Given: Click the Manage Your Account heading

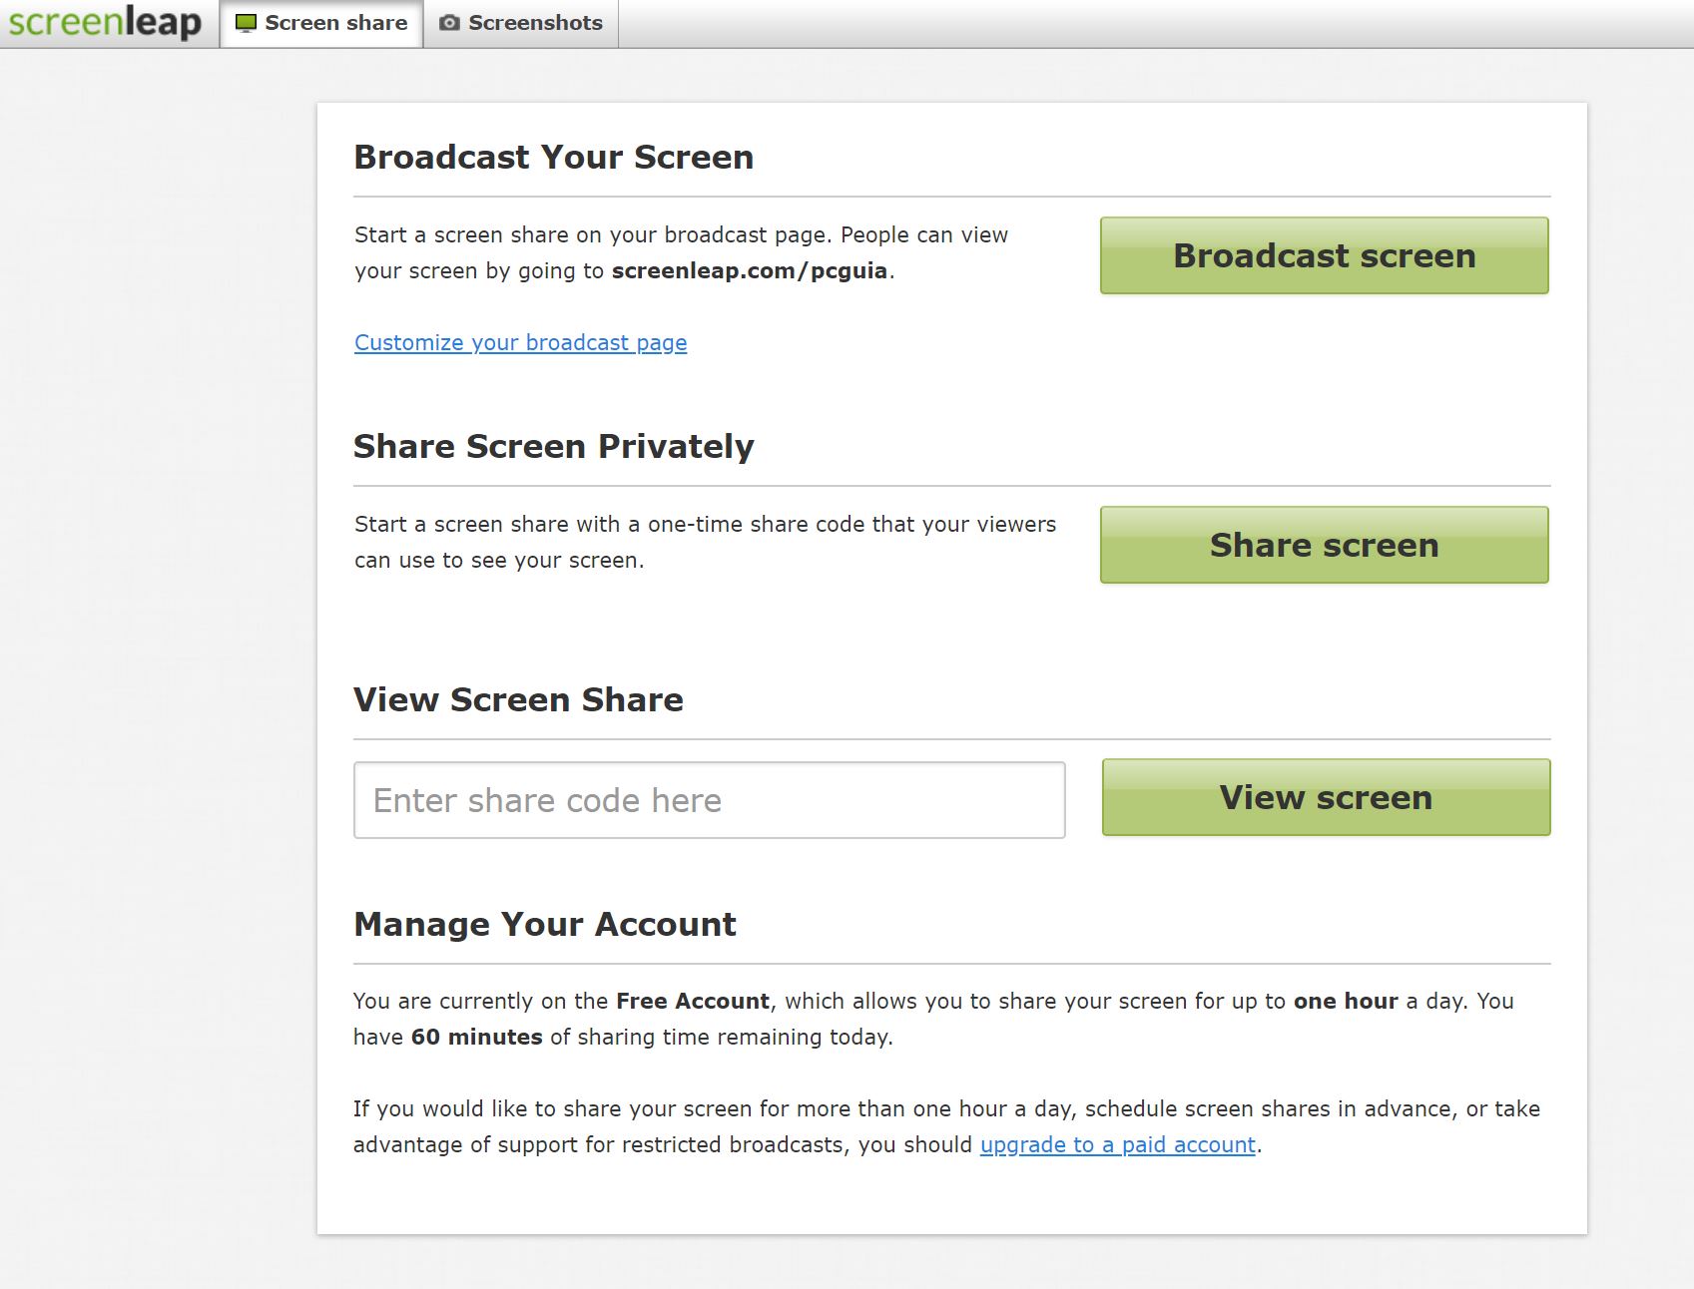Looking at the screenshot, I should click(544, 924).
